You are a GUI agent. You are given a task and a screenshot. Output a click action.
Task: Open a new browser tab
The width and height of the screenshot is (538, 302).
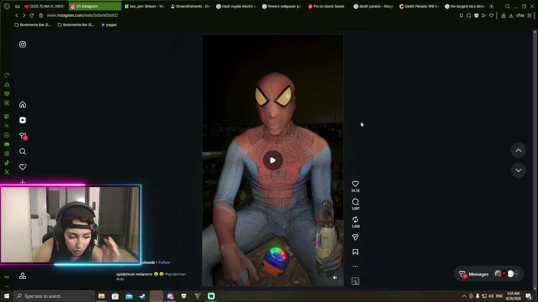click(491, 6)
